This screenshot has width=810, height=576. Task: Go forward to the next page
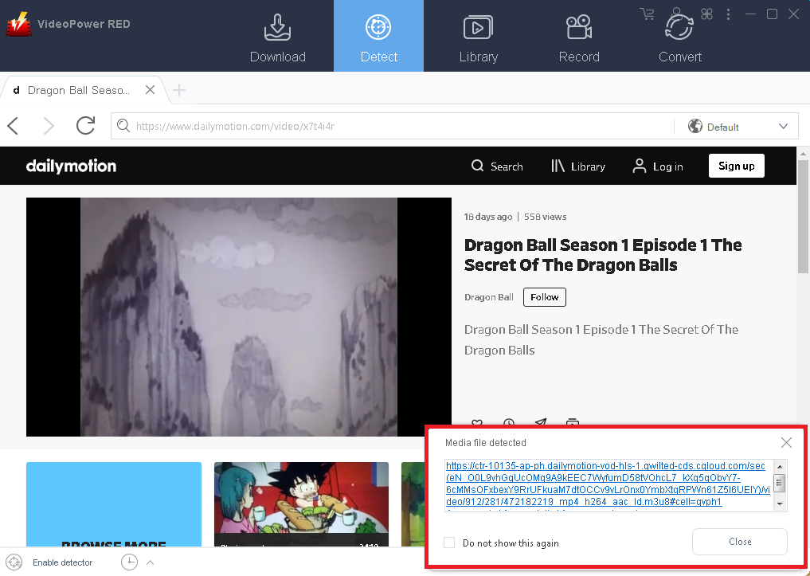(x=49, y=126)
